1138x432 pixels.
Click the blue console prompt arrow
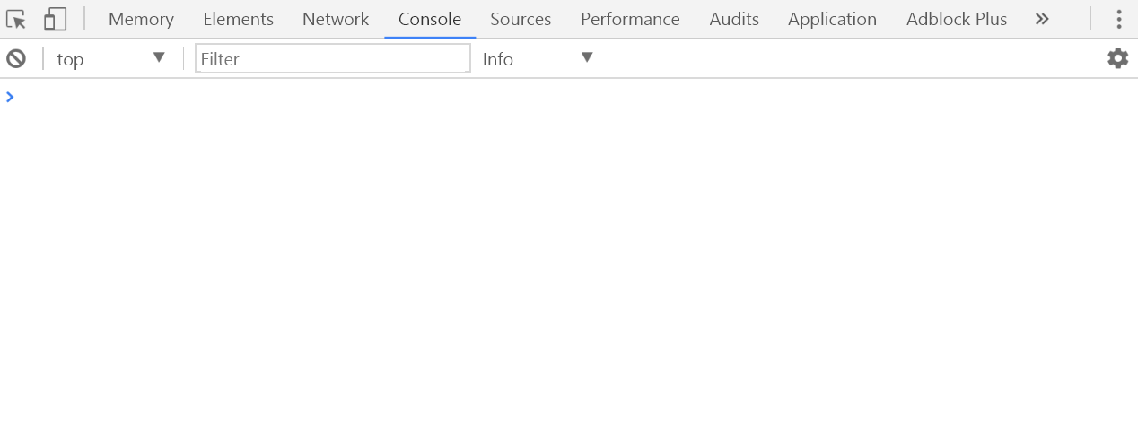[10, 97]
